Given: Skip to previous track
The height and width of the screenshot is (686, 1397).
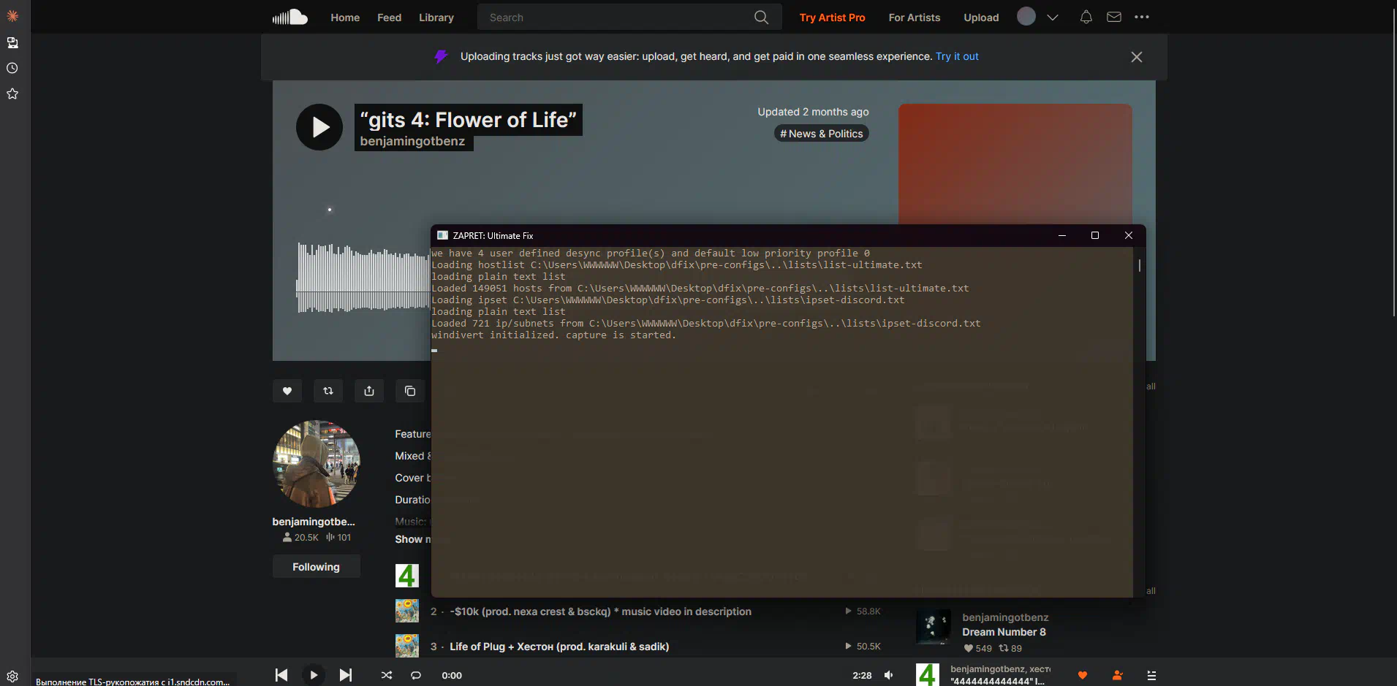Looking at the screenshot, I should [x=281, y=675].
